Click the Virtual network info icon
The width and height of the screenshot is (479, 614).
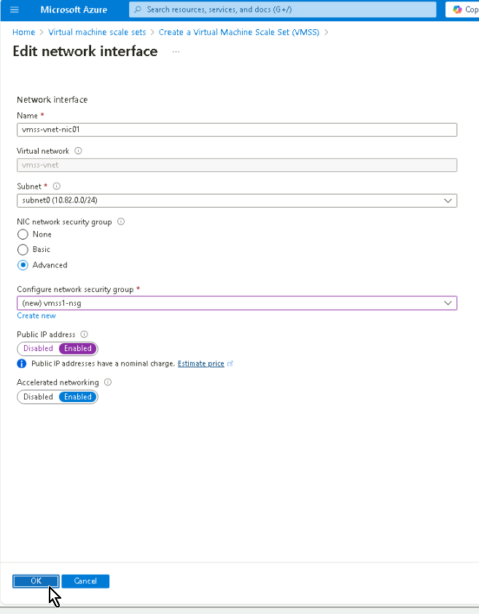[x=79, y=151]
